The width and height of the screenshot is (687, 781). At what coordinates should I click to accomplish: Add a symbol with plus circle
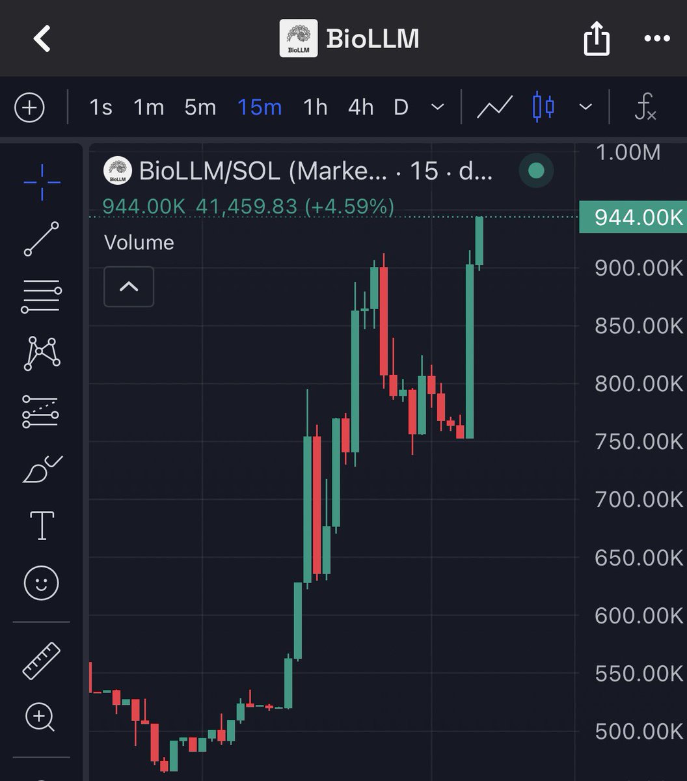(30, 107)
